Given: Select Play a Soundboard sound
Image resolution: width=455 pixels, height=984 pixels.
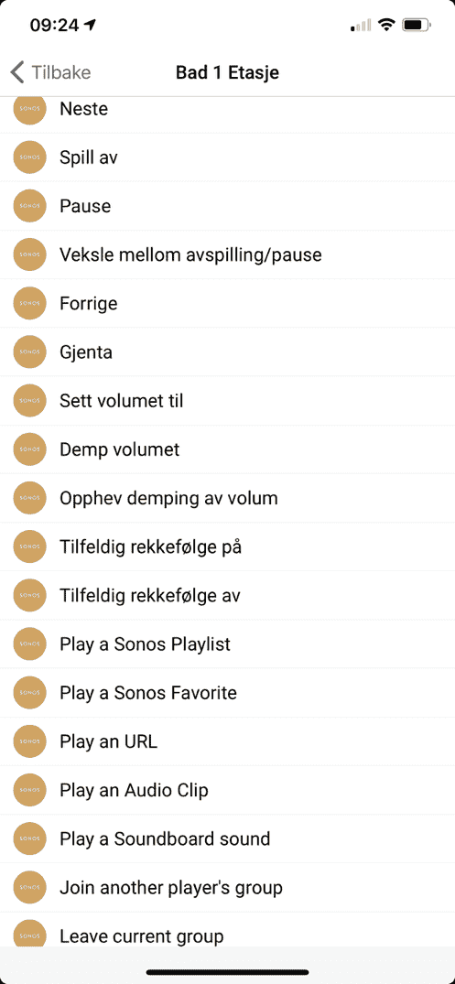Looking at the screenshot, I should click(x=227, y=839).
